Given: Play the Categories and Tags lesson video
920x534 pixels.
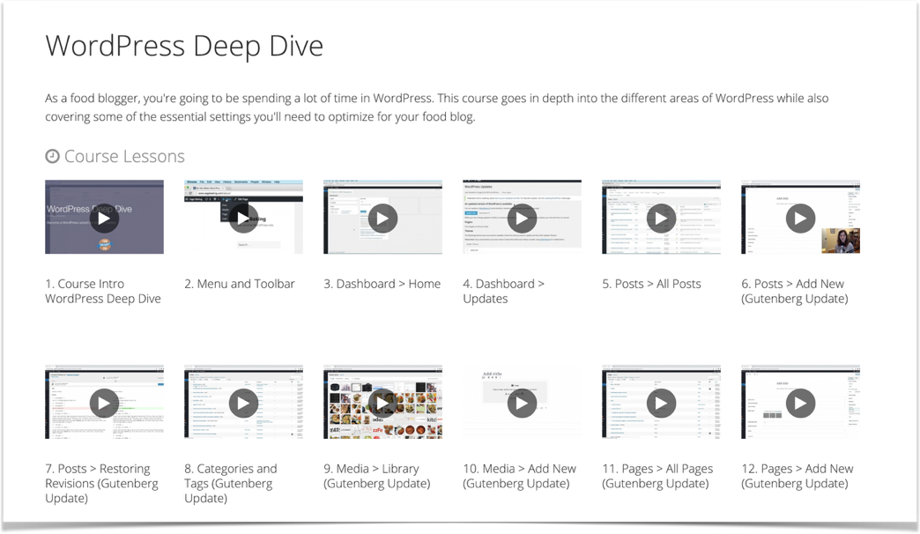Looking at the screenshot, I should point(243,403).
